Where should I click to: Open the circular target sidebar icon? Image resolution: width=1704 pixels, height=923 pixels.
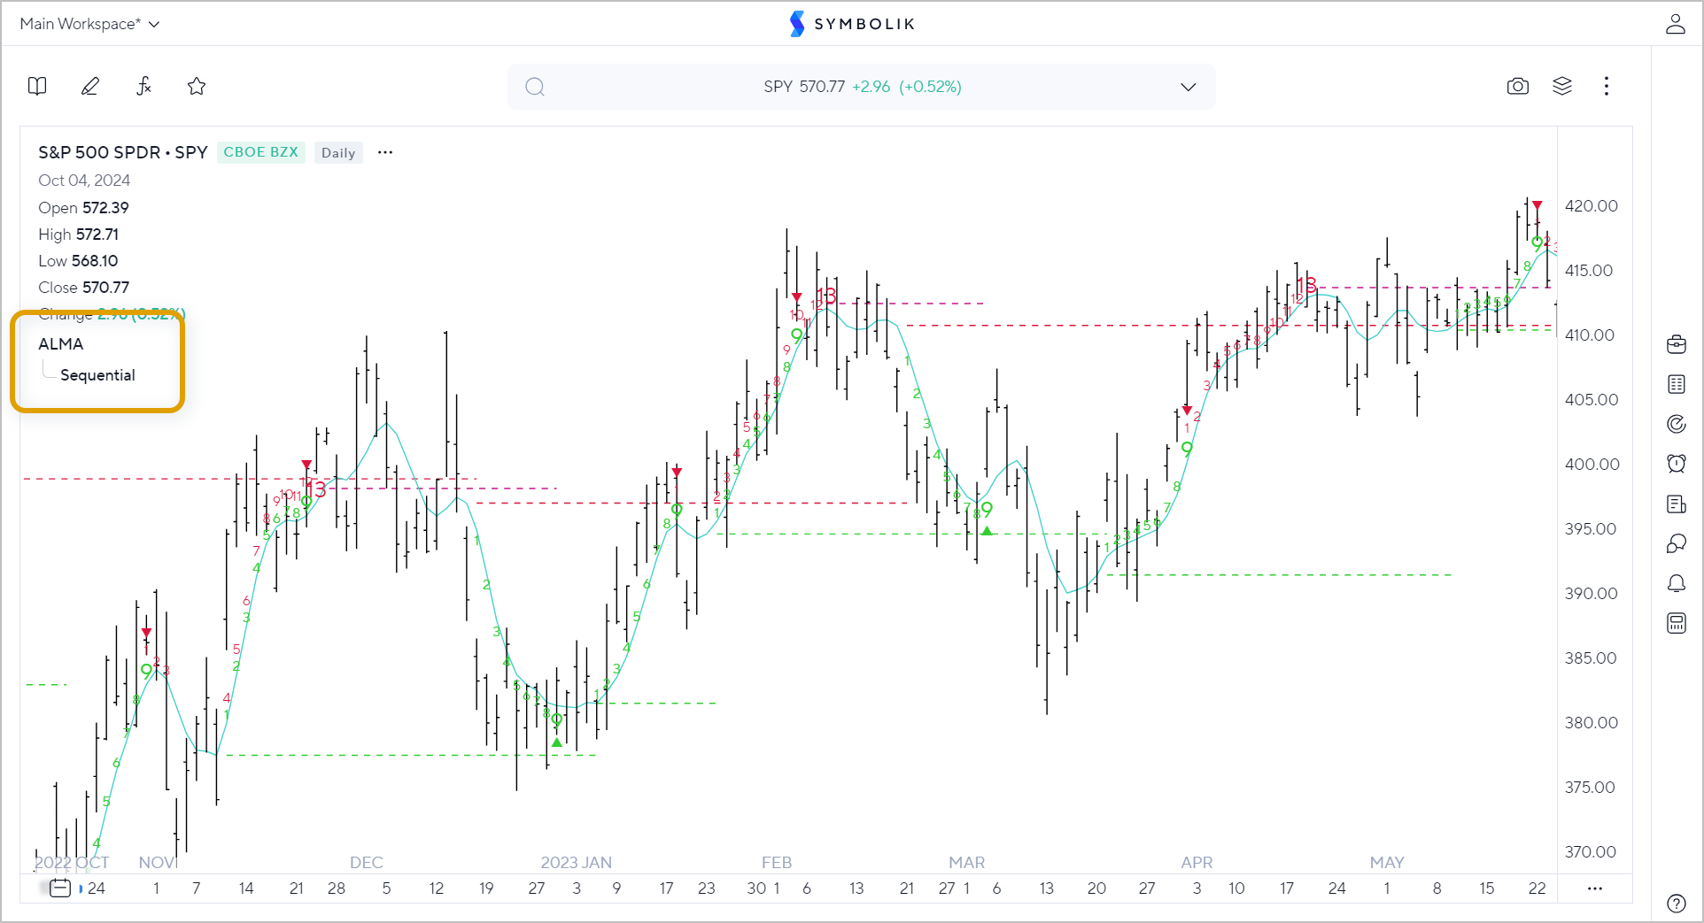(1677, 424)
